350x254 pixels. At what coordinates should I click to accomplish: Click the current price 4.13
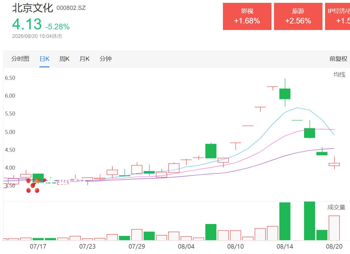27,24
